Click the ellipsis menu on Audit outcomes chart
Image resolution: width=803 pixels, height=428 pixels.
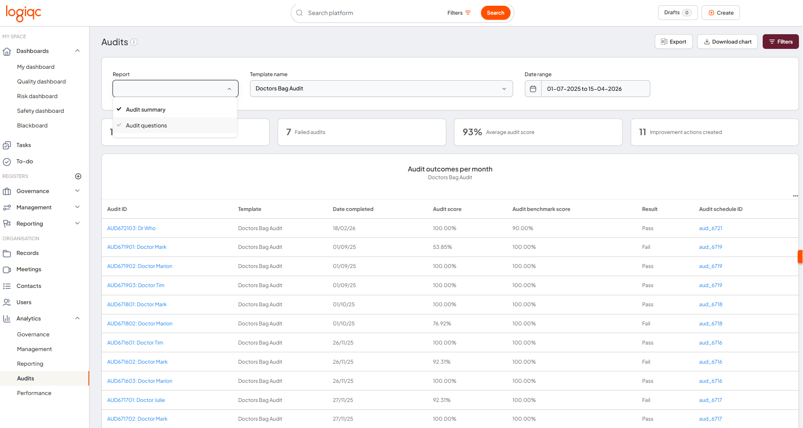796,196
